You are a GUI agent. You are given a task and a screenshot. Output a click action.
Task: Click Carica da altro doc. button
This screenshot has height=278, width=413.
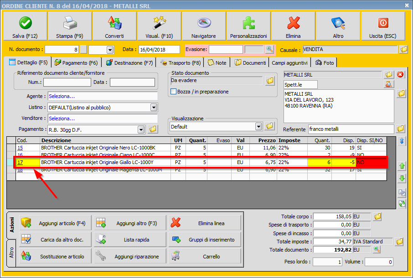(x=55, y=240)
